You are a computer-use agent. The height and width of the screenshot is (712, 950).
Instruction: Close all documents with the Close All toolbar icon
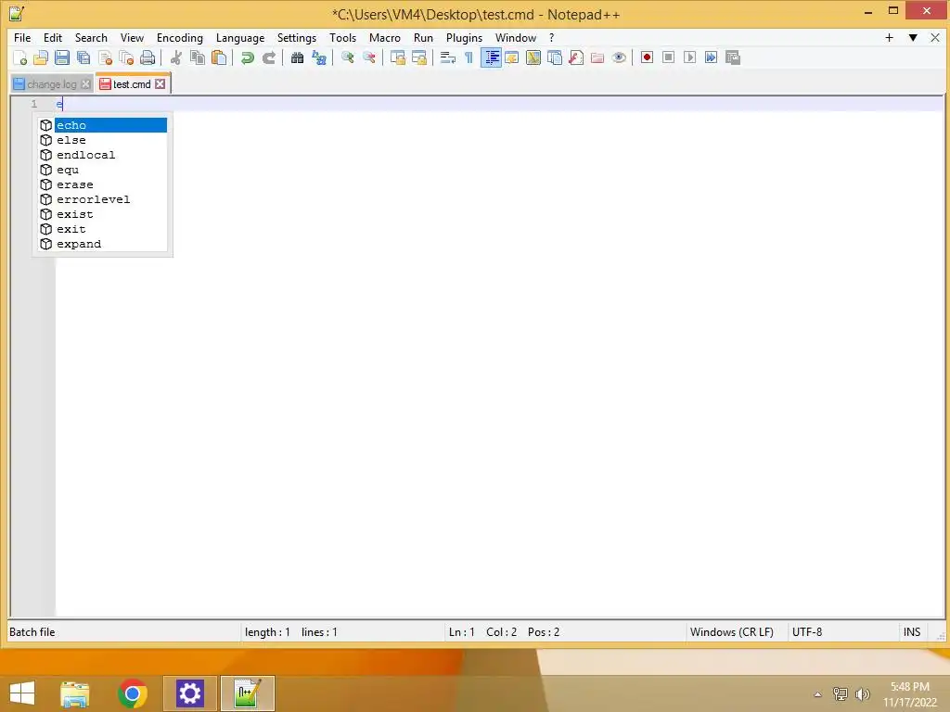126,57
